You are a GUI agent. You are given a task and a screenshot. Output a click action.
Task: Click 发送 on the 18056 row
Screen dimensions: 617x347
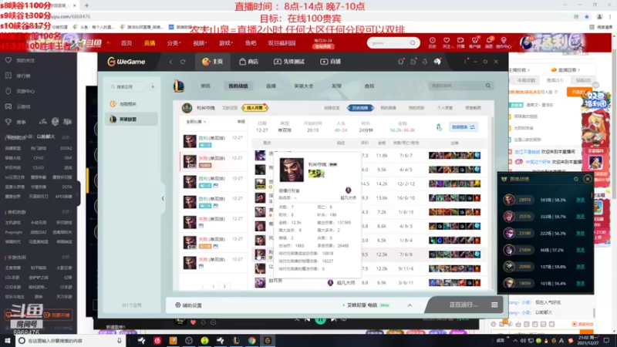tap(581, 283)
